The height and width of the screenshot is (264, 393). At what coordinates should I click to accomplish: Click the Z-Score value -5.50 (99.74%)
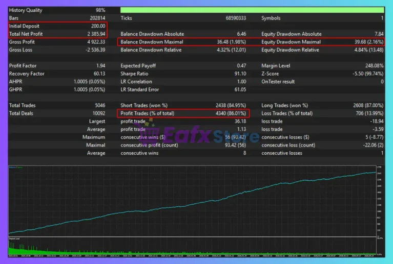pos(368,74)
